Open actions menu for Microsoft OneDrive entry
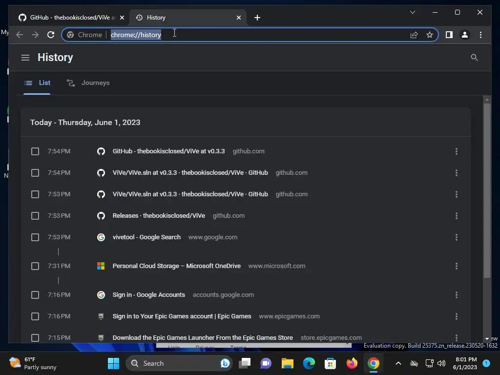 point(457,266)
